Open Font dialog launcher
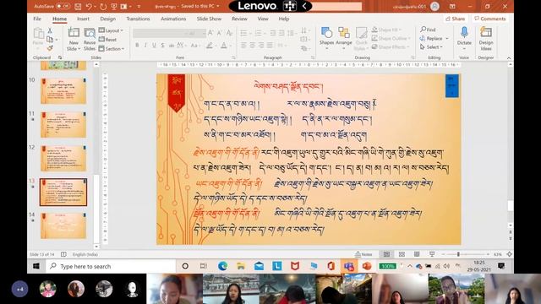 (x=233, y=57)
